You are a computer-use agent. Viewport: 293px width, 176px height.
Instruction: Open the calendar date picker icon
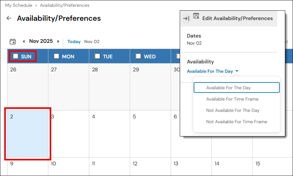tap(13, 41)
